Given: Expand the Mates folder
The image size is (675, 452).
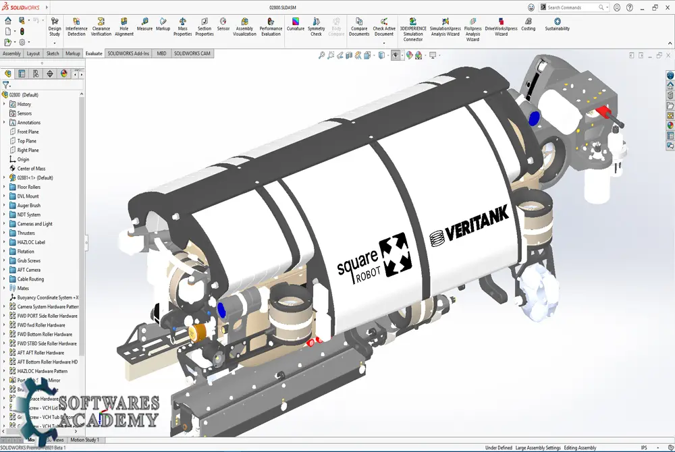Looking at the screenshot, I should coord(4,288).
